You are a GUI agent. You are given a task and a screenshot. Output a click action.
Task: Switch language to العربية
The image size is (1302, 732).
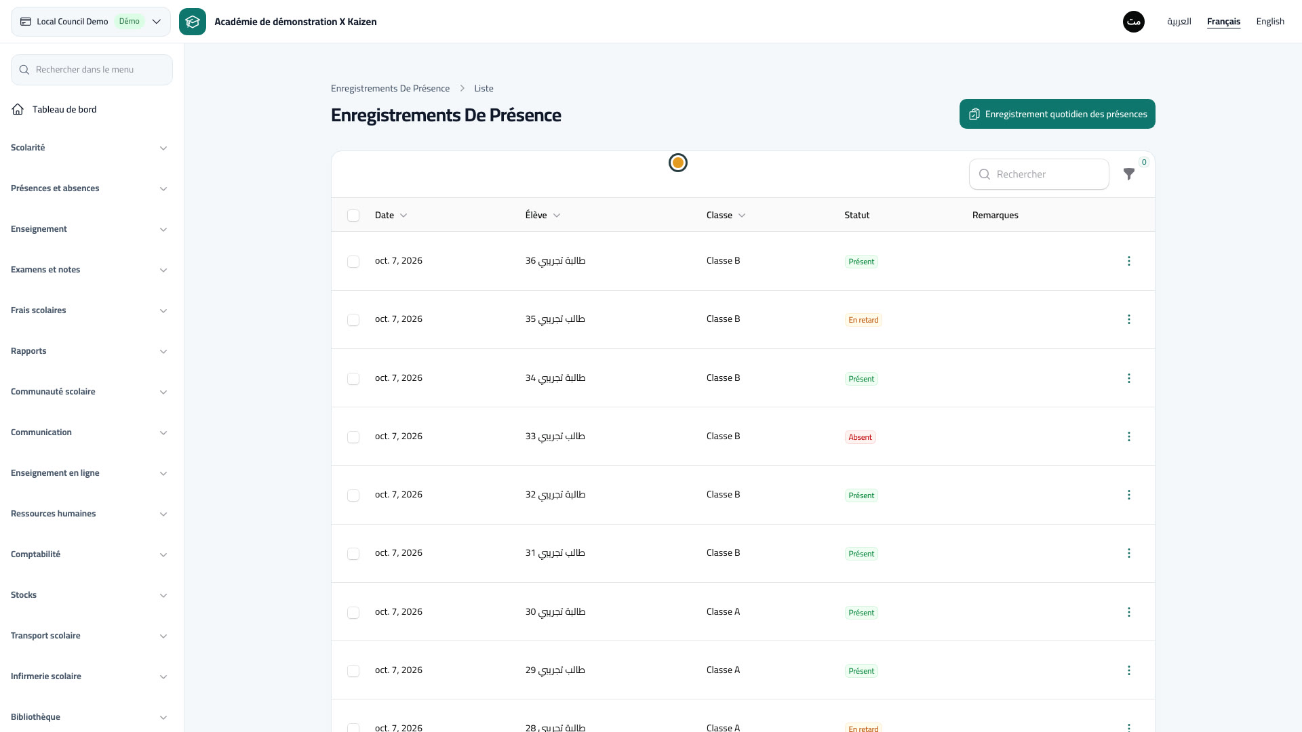pyautogui.click(x=1179, y=22)
